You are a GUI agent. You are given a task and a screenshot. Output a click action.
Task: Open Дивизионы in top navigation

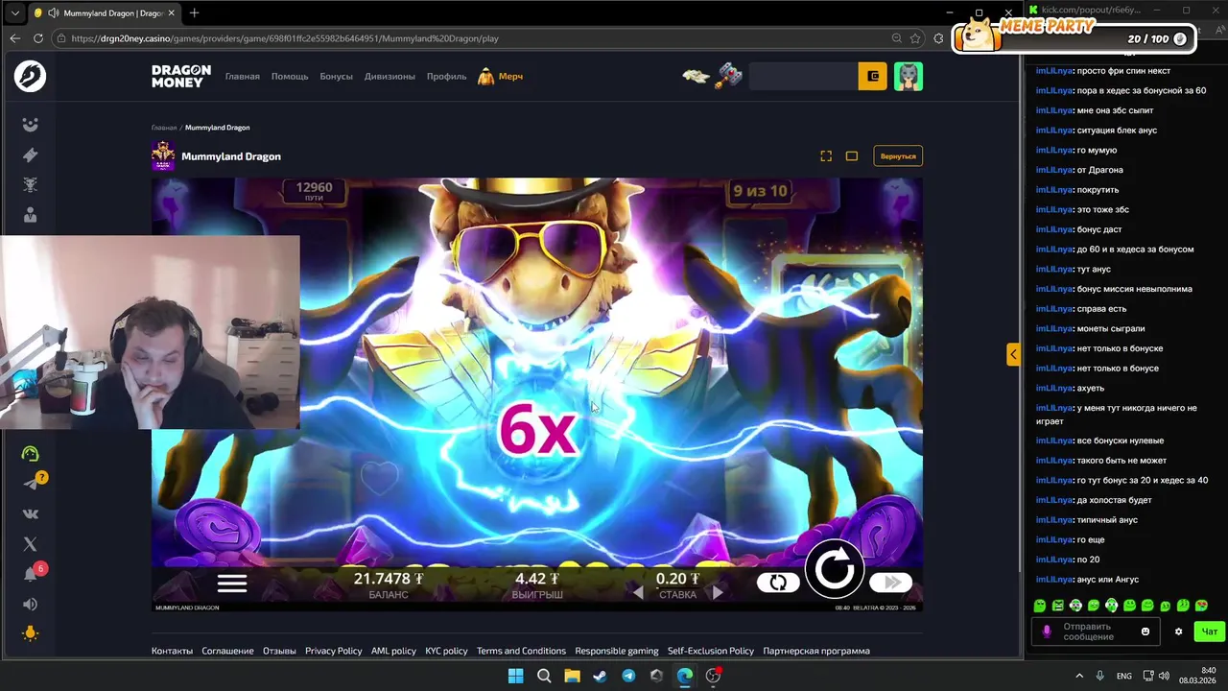coord(390,76)
